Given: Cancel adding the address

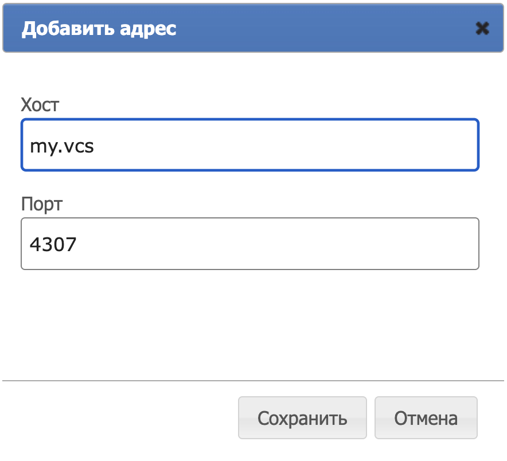Looking at the screenshot, I should [x=426, y=417].
